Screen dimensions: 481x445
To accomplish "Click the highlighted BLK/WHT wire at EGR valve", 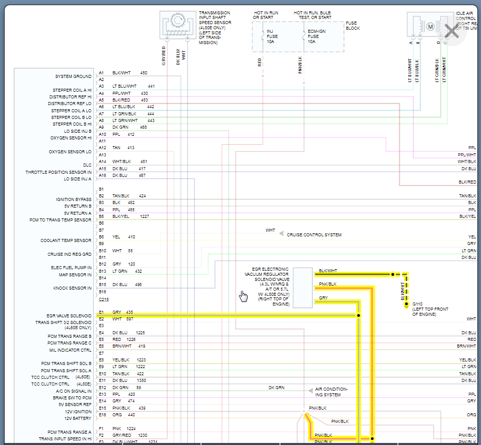I will pyautogui.click(x=354, y=274).
